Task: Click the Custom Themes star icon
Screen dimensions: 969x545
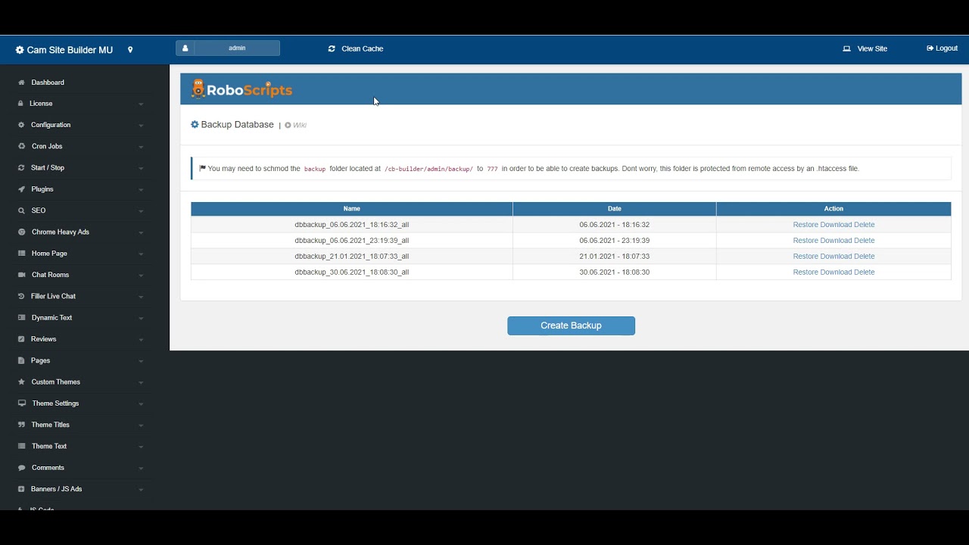Action: pyautogui.click(x=21, y=382)
